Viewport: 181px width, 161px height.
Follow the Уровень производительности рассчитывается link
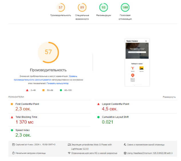(x=45, y=78)
